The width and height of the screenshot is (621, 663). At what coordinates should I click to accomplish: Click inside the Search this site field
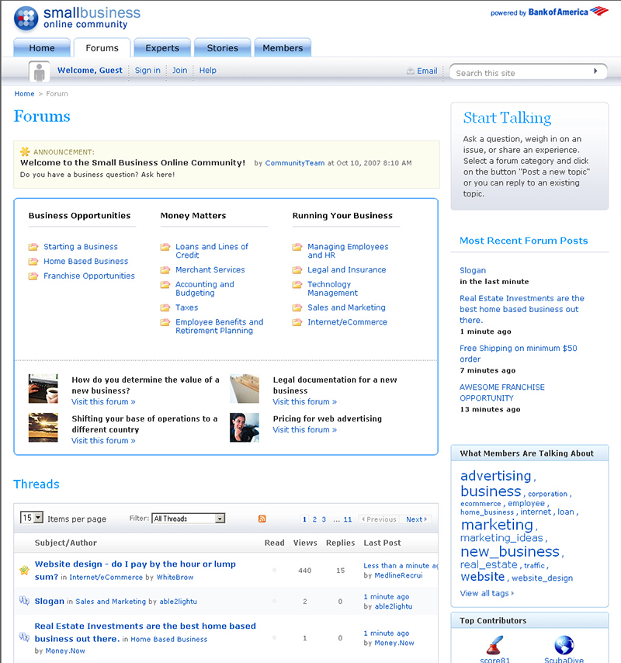pos(520,73)
